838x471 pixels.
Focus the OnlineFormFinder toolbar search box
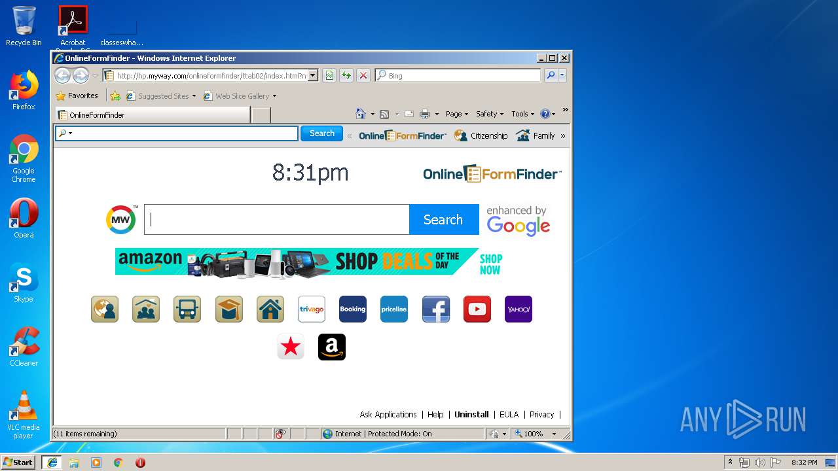177,133
